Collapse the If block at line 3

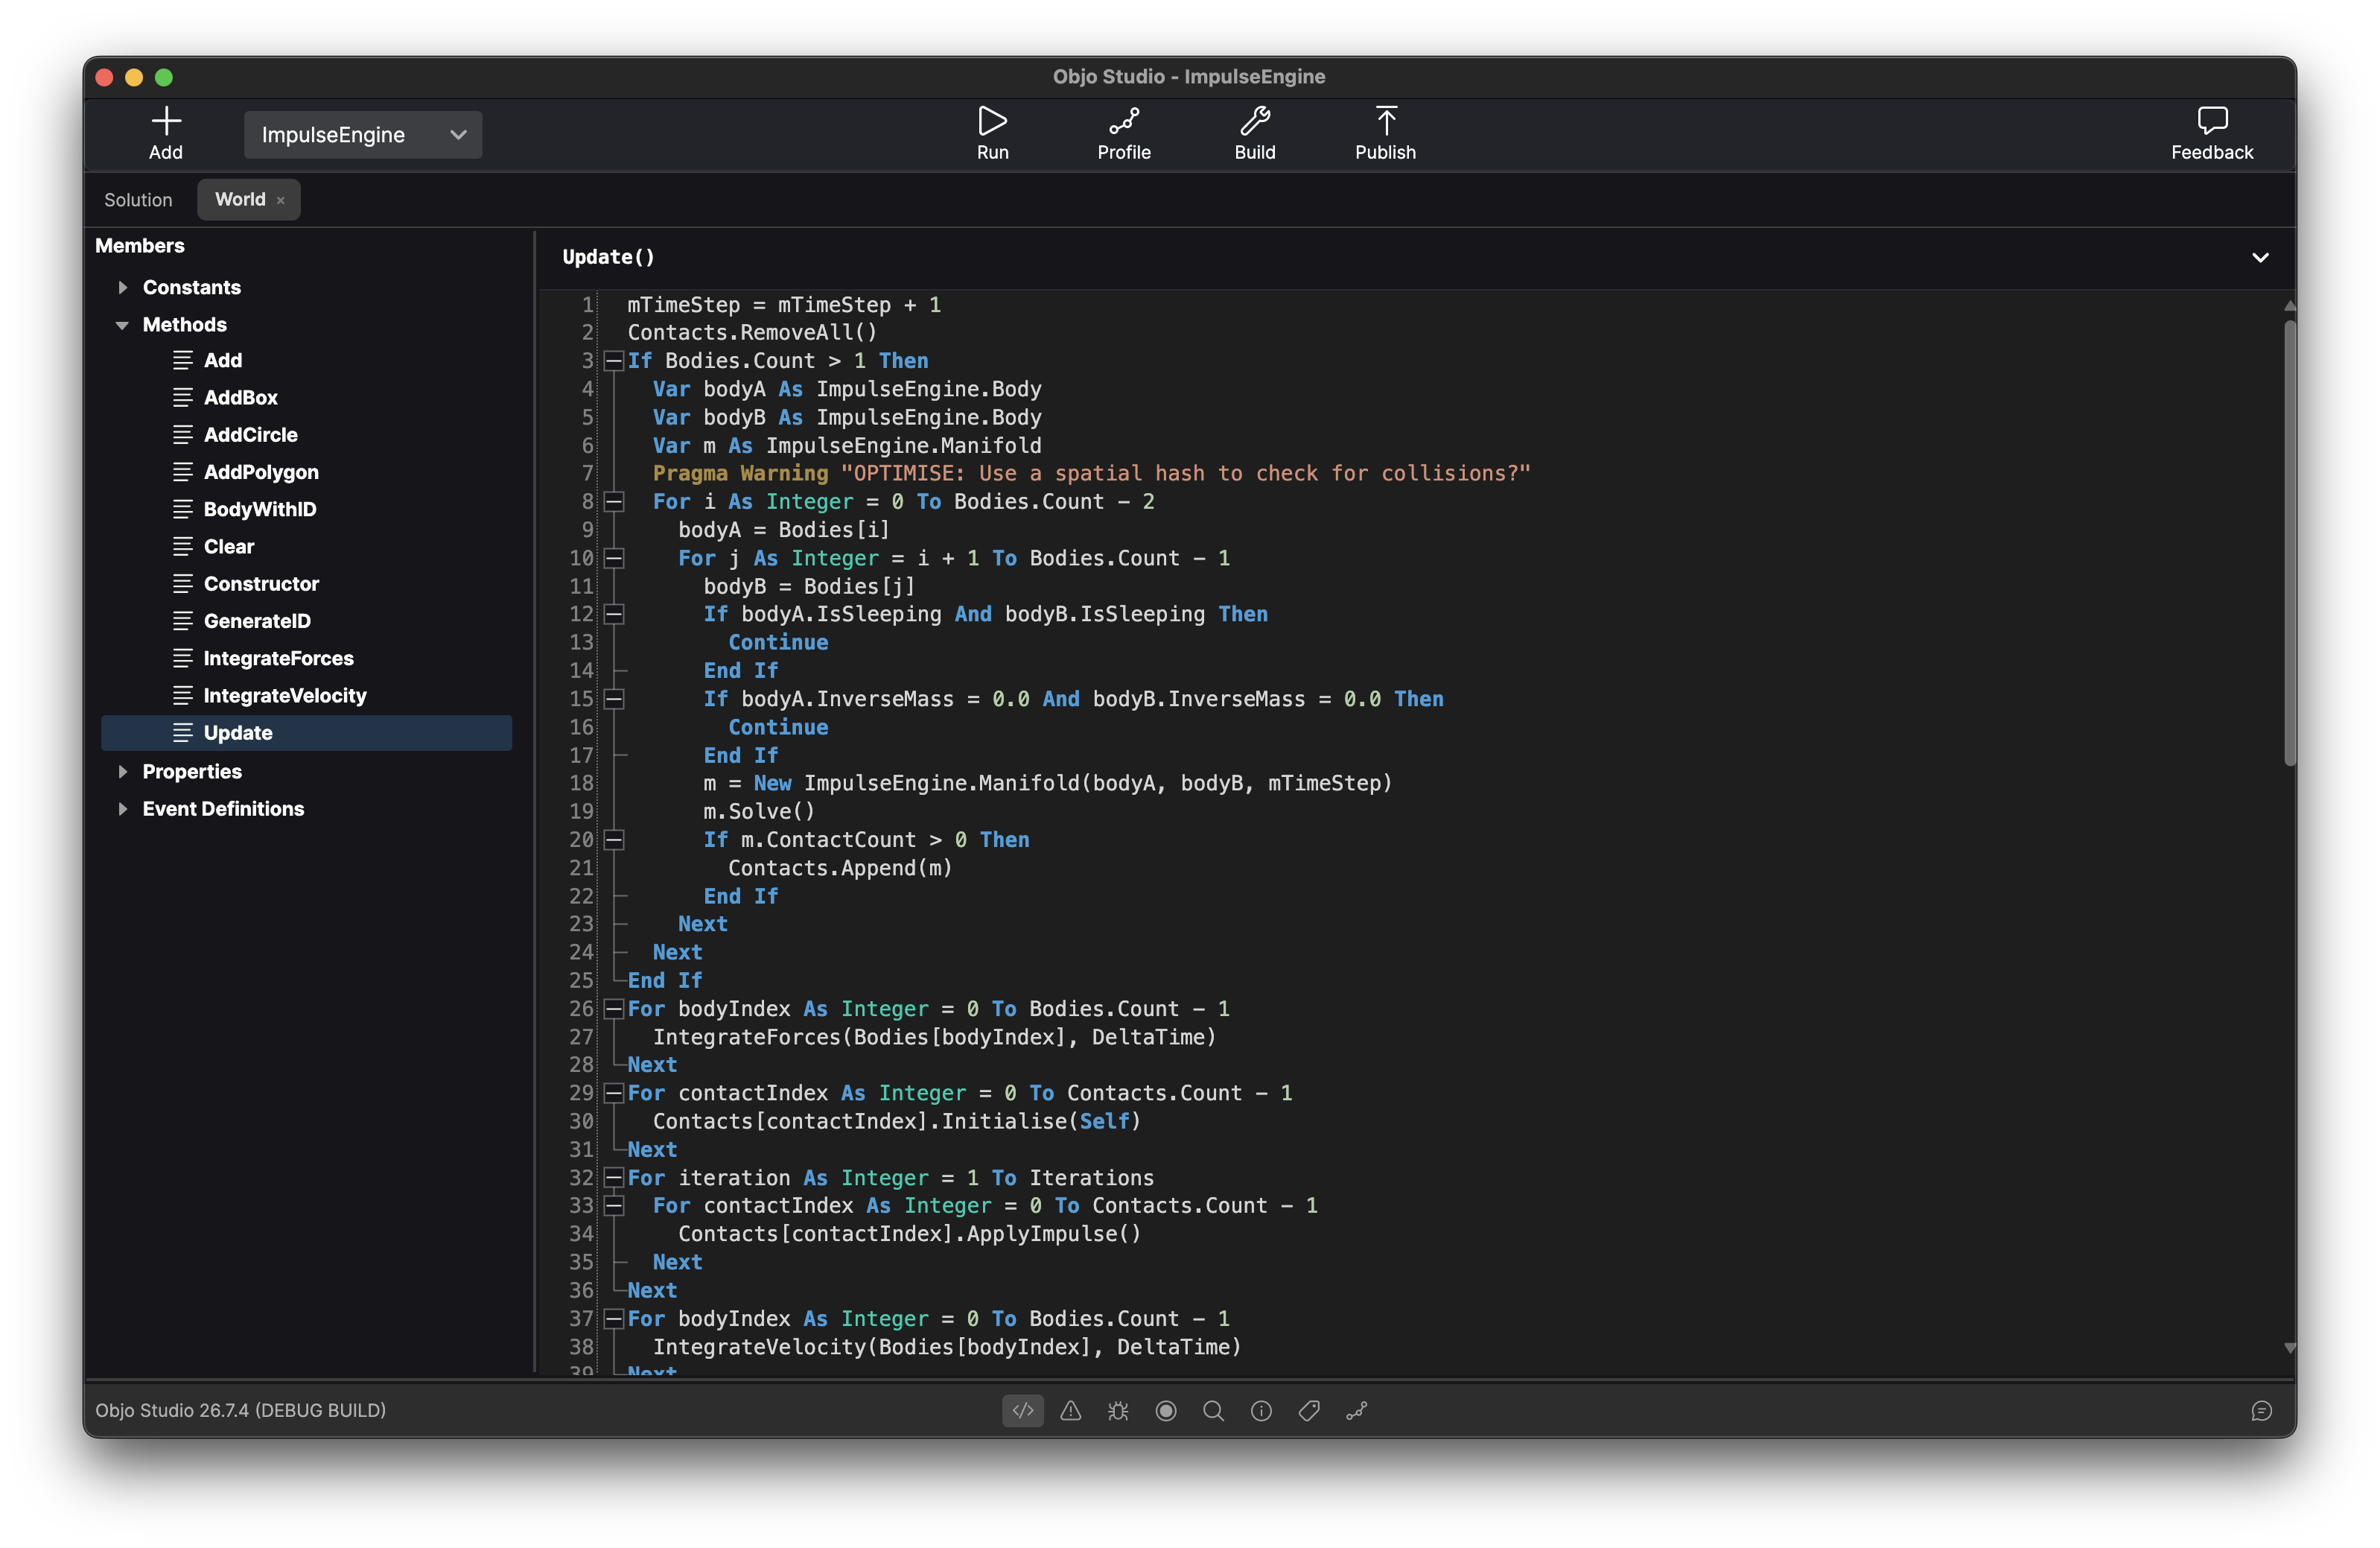coord(614,361)
